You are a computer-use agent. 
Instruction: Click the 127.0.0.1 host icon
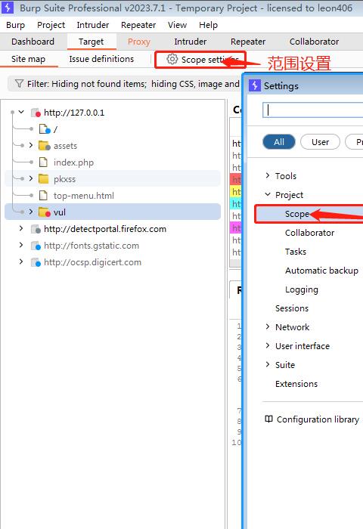point(36,113)
